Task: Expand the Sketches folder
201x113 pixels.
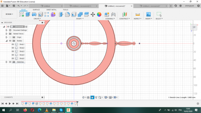Action: pos(7,62)
